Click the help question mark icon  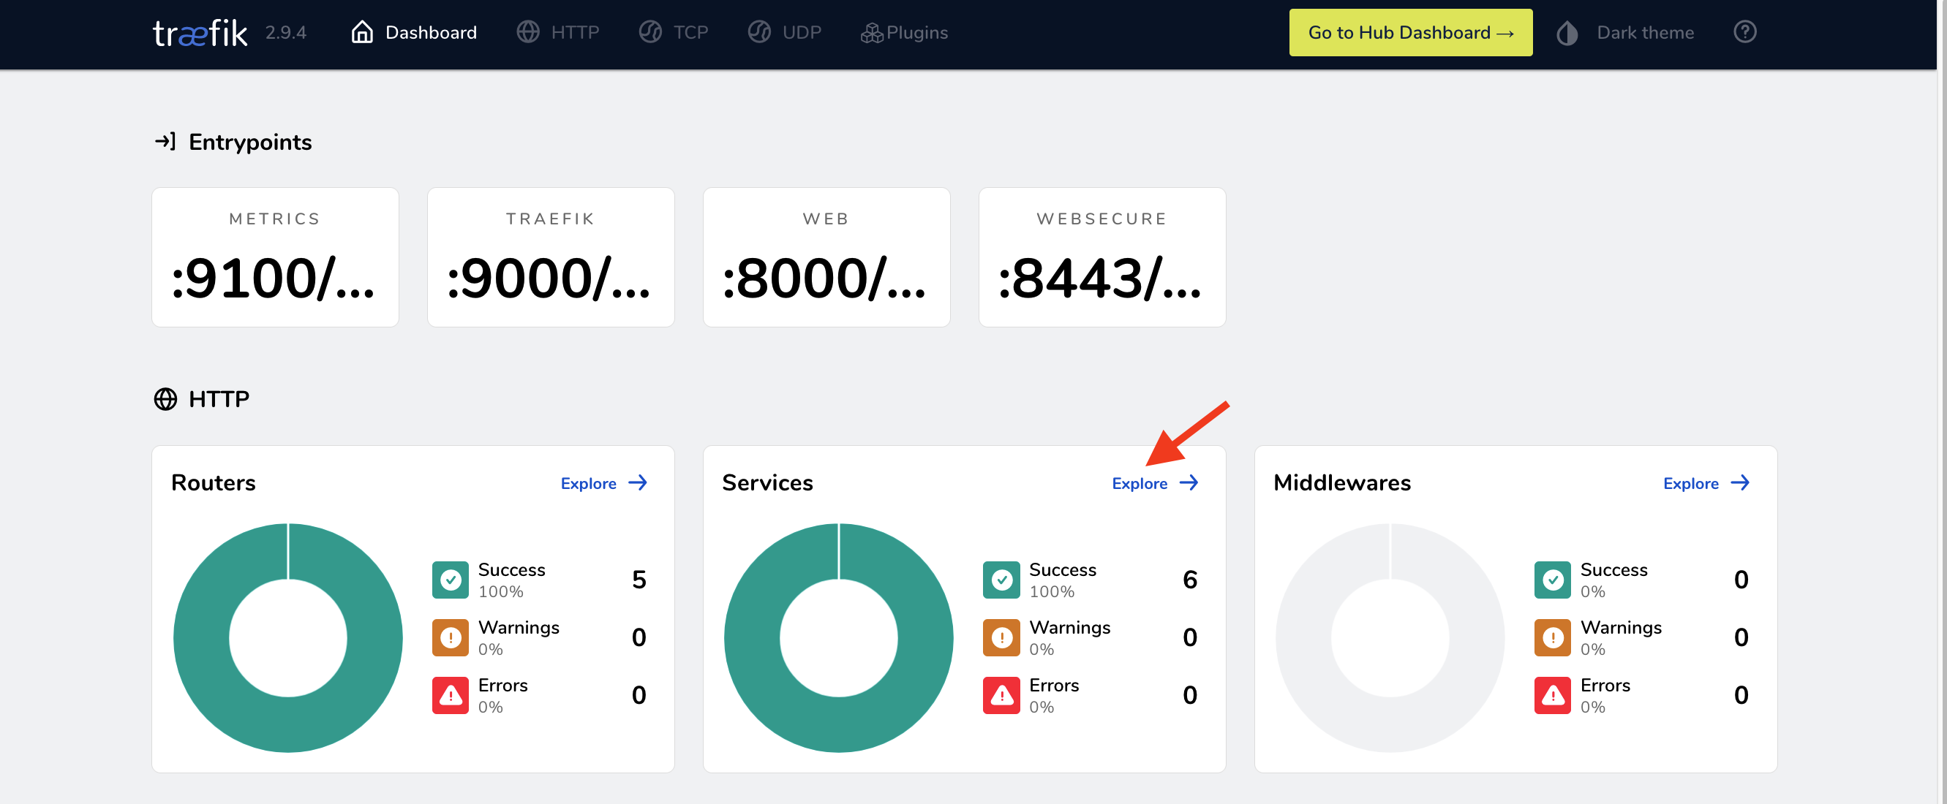[1744, 31]
